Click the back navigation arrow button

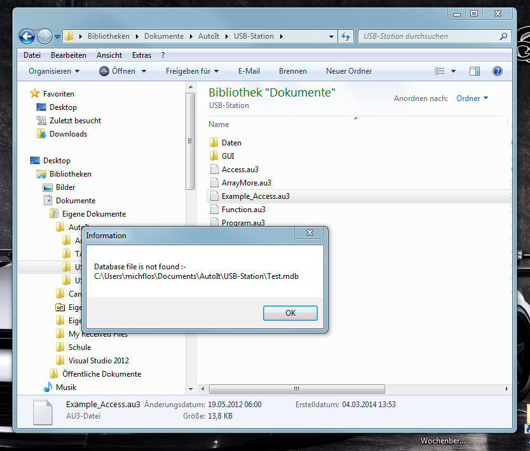[27, 36]
